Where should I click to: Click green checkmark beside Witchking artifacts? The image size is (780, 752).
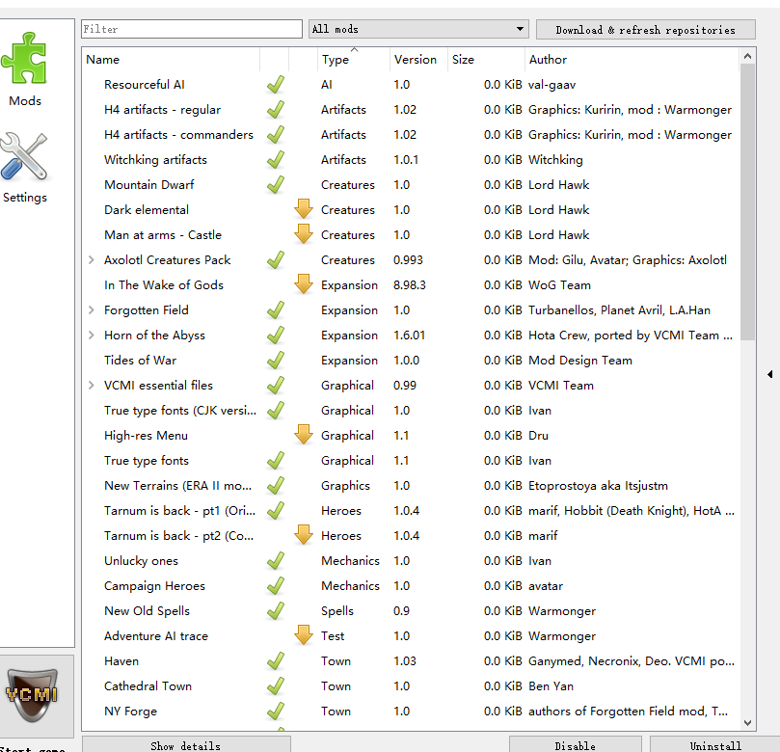point(276,160)
